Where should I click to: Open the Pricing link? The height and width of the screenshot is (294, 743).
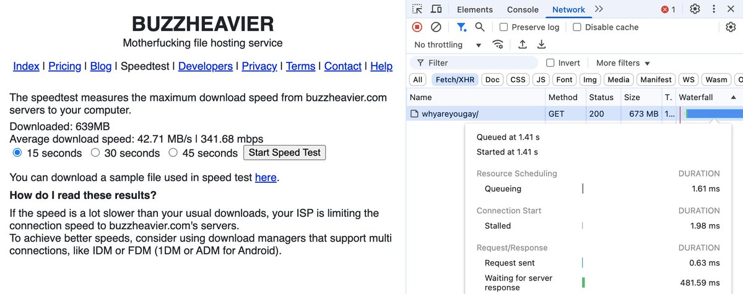[x=64, y=66]
